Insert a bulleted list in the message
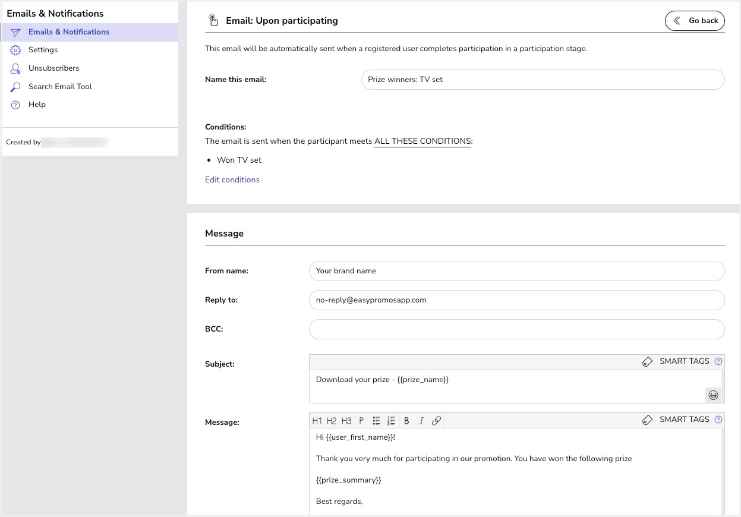The image size is (741, 517). (x=376, y=421)
